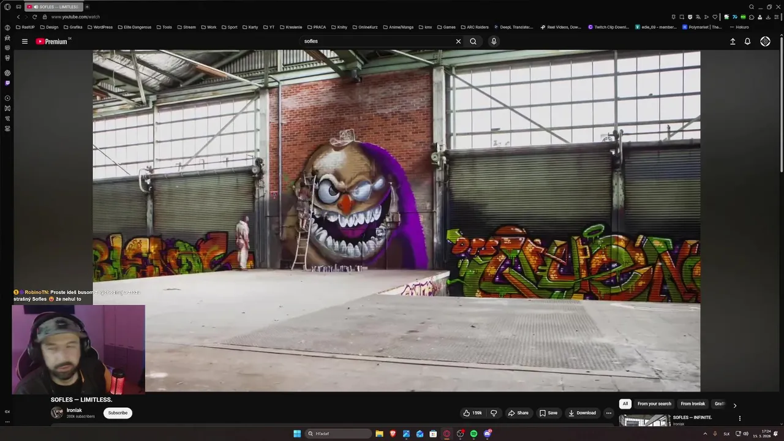The width and height of the screenshot is (784, 441).
Task: Open the Anime/Manga bookmarks folder
Action: [x=398, y=27]
